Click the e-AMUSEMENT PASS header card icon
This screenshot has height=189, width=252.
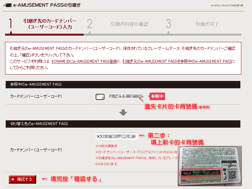9,5
